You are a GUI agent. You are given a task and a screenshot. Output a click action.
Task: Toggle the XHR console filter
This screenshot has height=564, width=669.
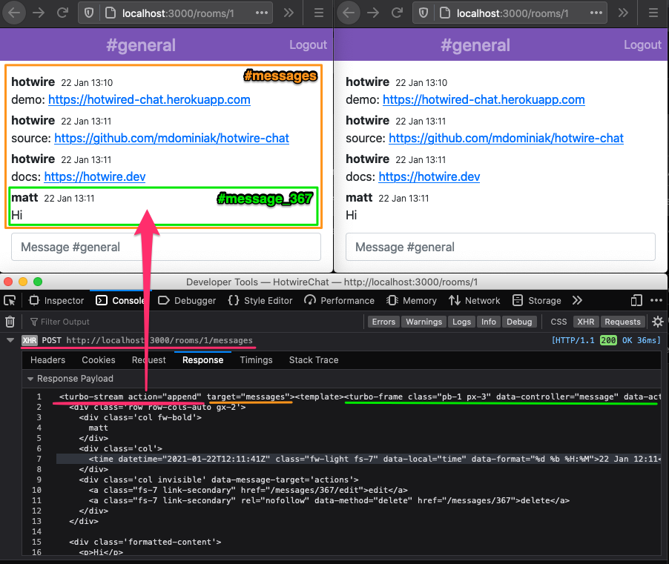(586, 322)
